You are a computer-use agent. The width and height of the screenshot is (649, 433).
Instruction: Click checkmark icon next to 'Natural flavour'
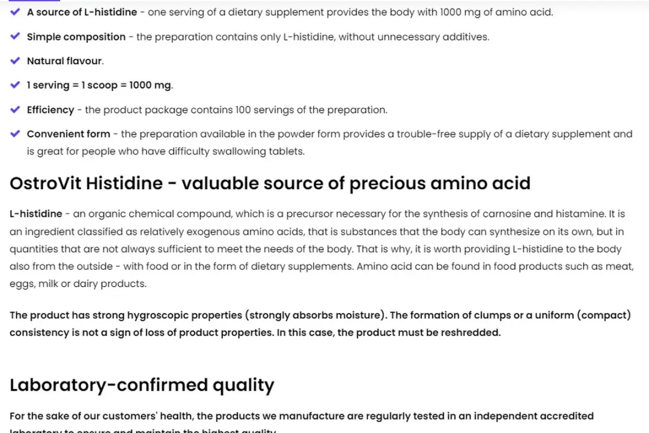click(15, 61)
